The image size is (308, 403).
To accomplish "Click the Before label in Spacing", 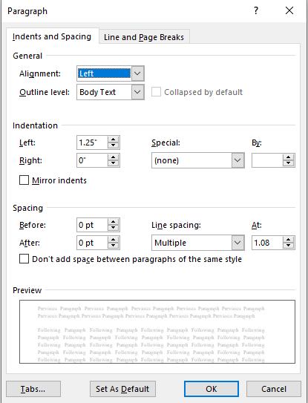I will pos(33,225).
